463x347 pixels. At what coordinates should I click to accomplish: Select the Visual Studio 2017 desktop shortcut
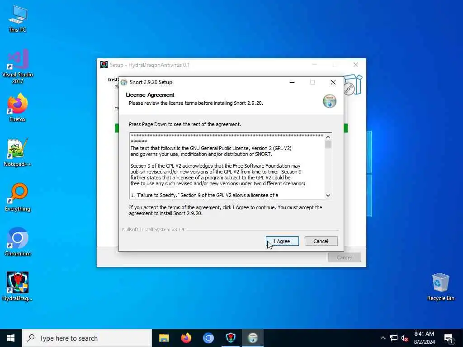[x=18, y=66]
